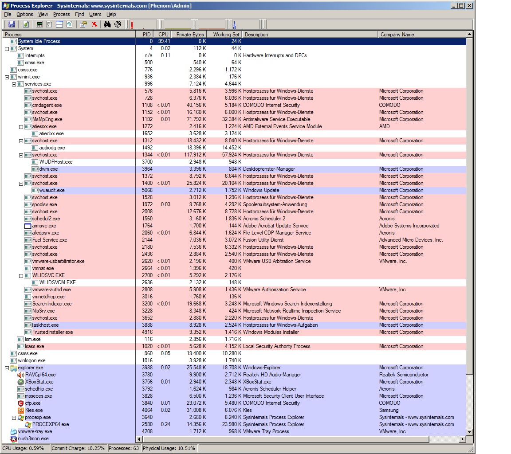Collapse the atiesrxx.exe tree node
This screenshot has width=511, height=454.
21,127
